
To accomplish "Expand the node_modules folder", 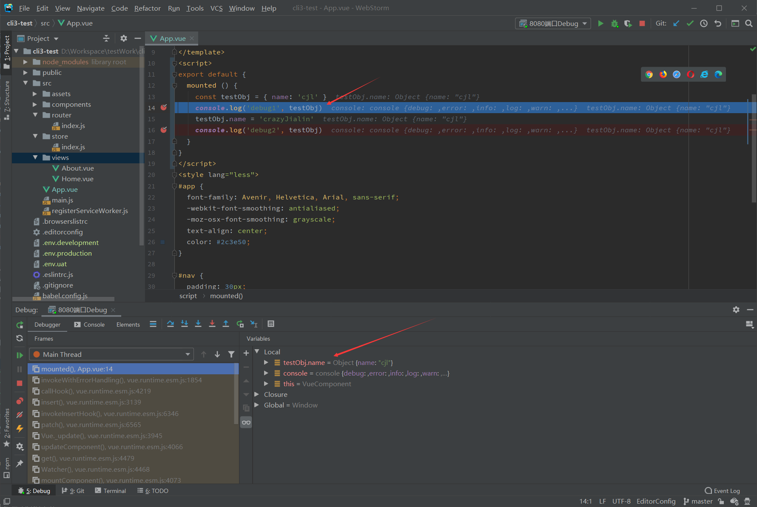I will (25, 62).
